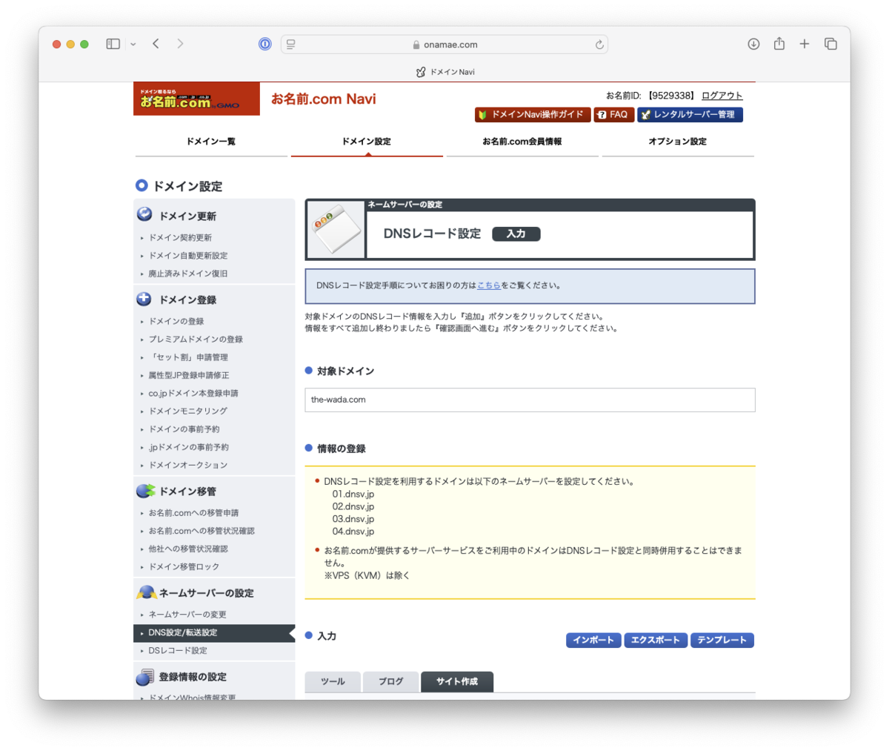Open ドメインの事前予約 in sidebar
The image size is (889, 751).
(184, 429)
